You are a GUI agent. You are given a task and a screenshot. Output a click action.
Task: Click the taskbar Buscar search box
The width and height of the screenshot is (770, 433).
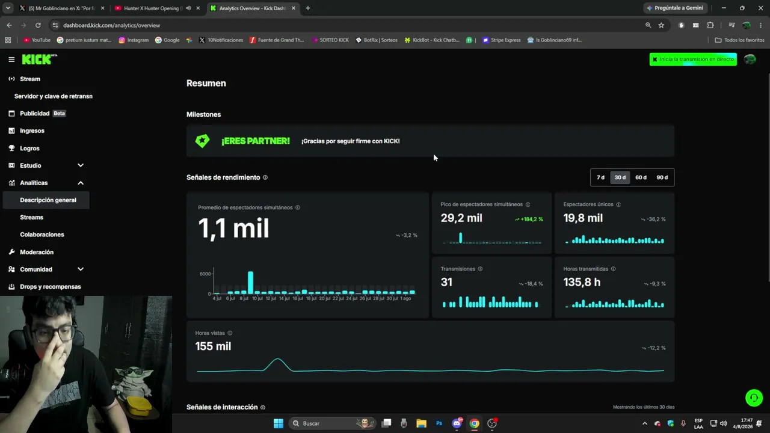coord(333,423)
